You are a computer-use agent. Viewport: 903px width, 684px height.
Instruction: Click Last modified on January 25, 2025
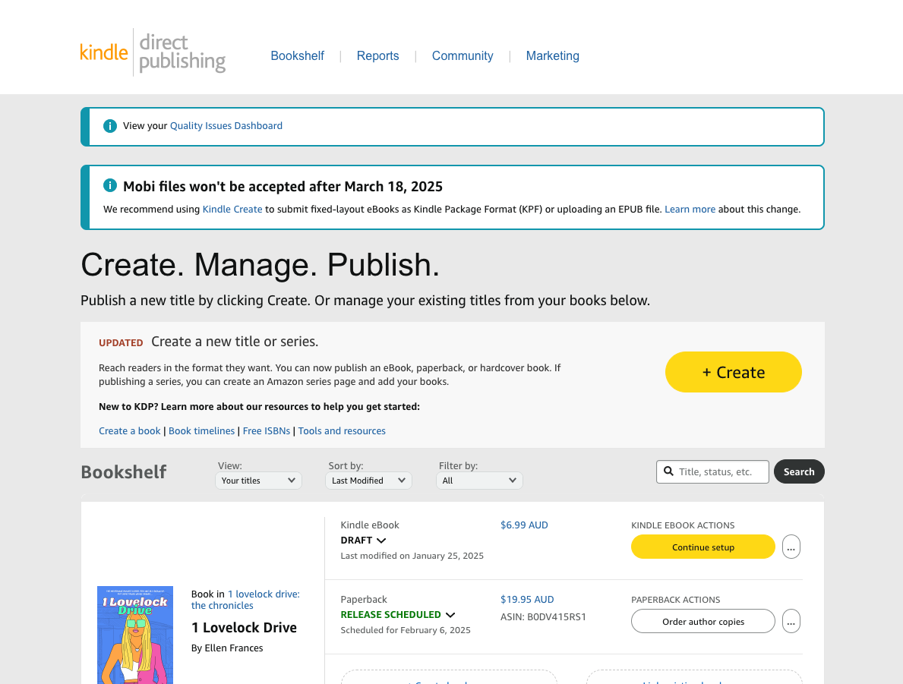pyautogui.click(x=412, y=556)
